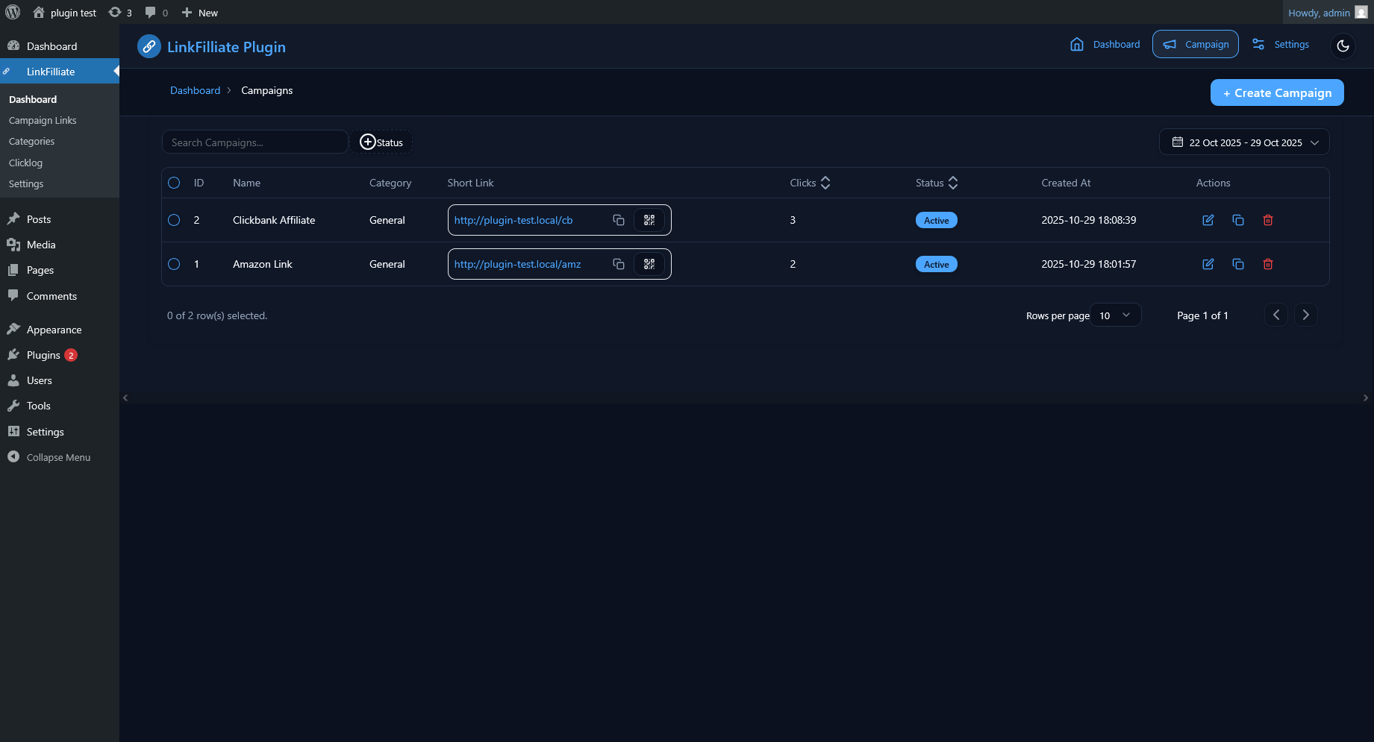Image resolution: width=1374 pixels, height=742 pixels.
Task: Focus the Search Campaigns input field
Action: (x=254, y=142)
